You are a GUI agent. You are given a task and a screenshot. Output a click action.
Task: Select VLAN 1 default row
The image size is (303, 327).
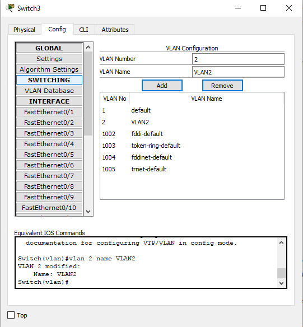(x=192, y=110)
